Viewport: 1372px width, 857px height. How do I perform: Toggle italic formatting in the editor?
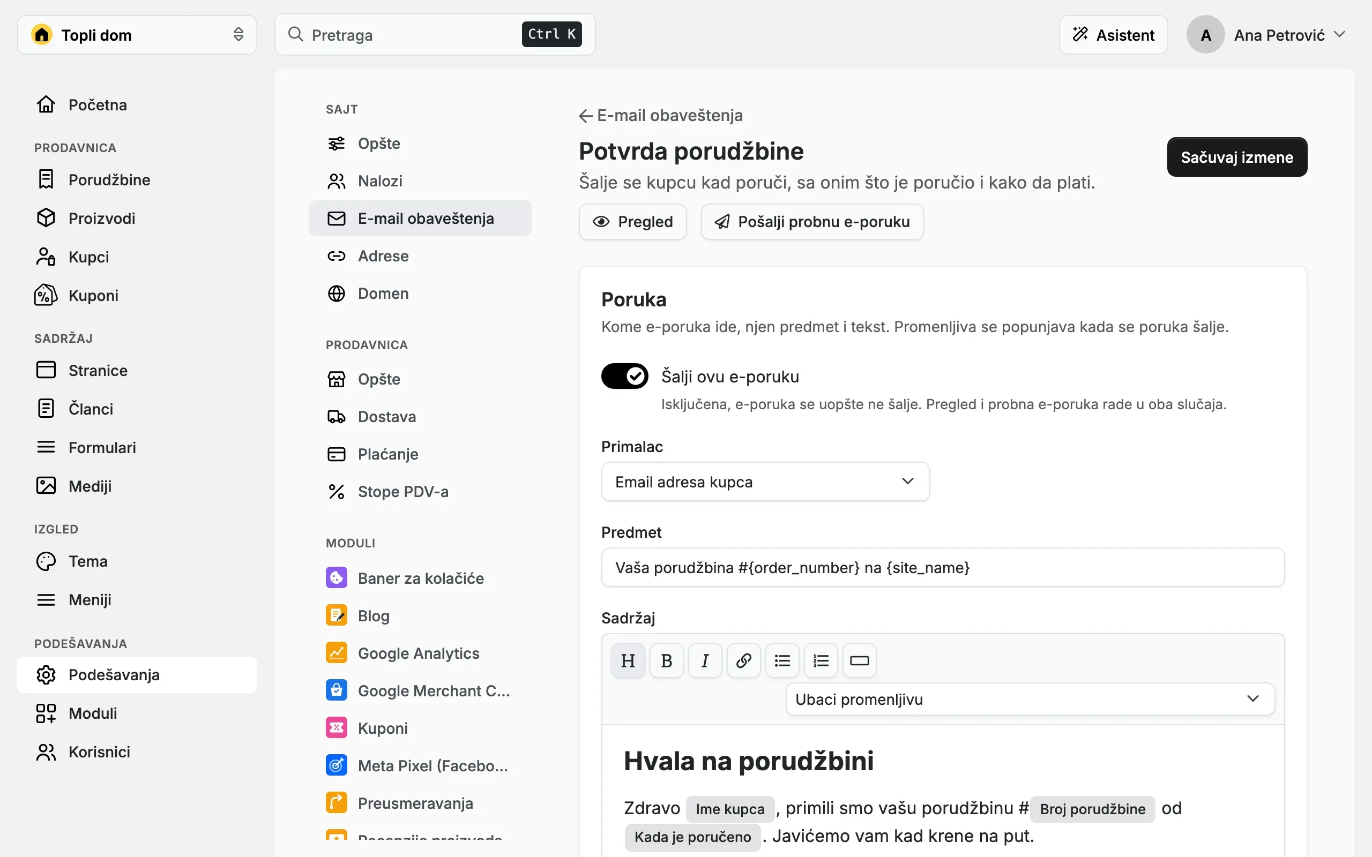(705, 660)
